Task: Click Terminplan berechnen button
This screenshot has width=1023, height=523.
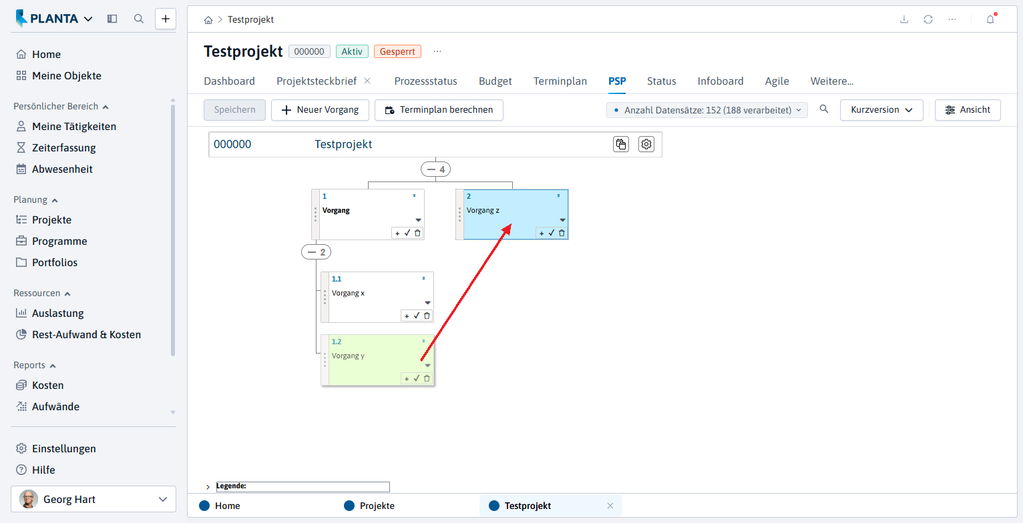Action: pyautogui.click(x=439, y=110)
